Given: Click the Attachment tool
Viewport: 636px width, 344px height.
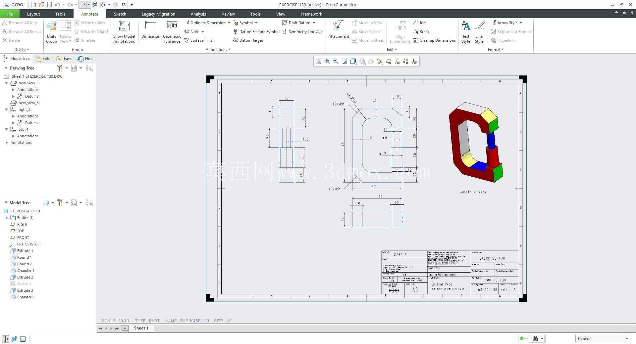Looking at the screenshot, I should point(339,29).
